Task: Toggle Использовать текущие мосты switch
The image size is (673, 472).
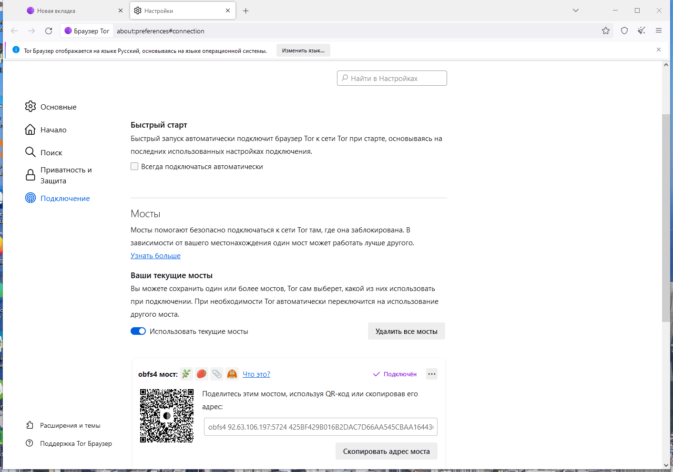Action: pyautogui.click(x=138, y=331)
